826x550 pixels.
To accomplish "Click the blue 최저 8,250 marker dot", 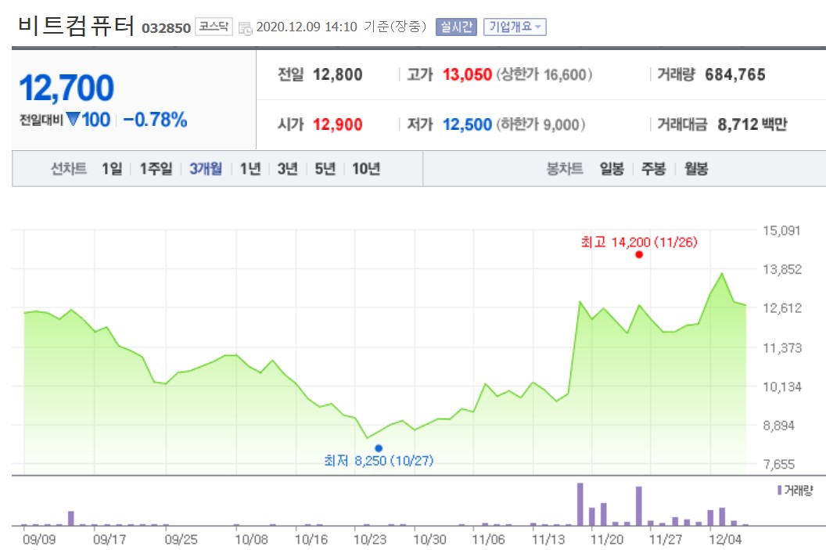I will [x=379, y=448].
